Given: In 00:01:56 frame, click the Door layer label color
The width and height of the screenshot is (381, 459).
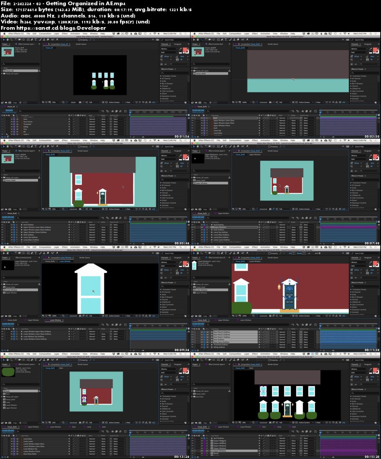Looking at the screenshot, I should click(14, 119).
